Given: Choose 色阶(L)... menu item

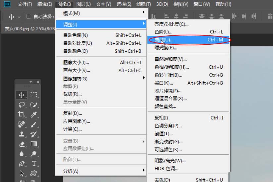Looking at the screenshot, I should coord(189,32).
